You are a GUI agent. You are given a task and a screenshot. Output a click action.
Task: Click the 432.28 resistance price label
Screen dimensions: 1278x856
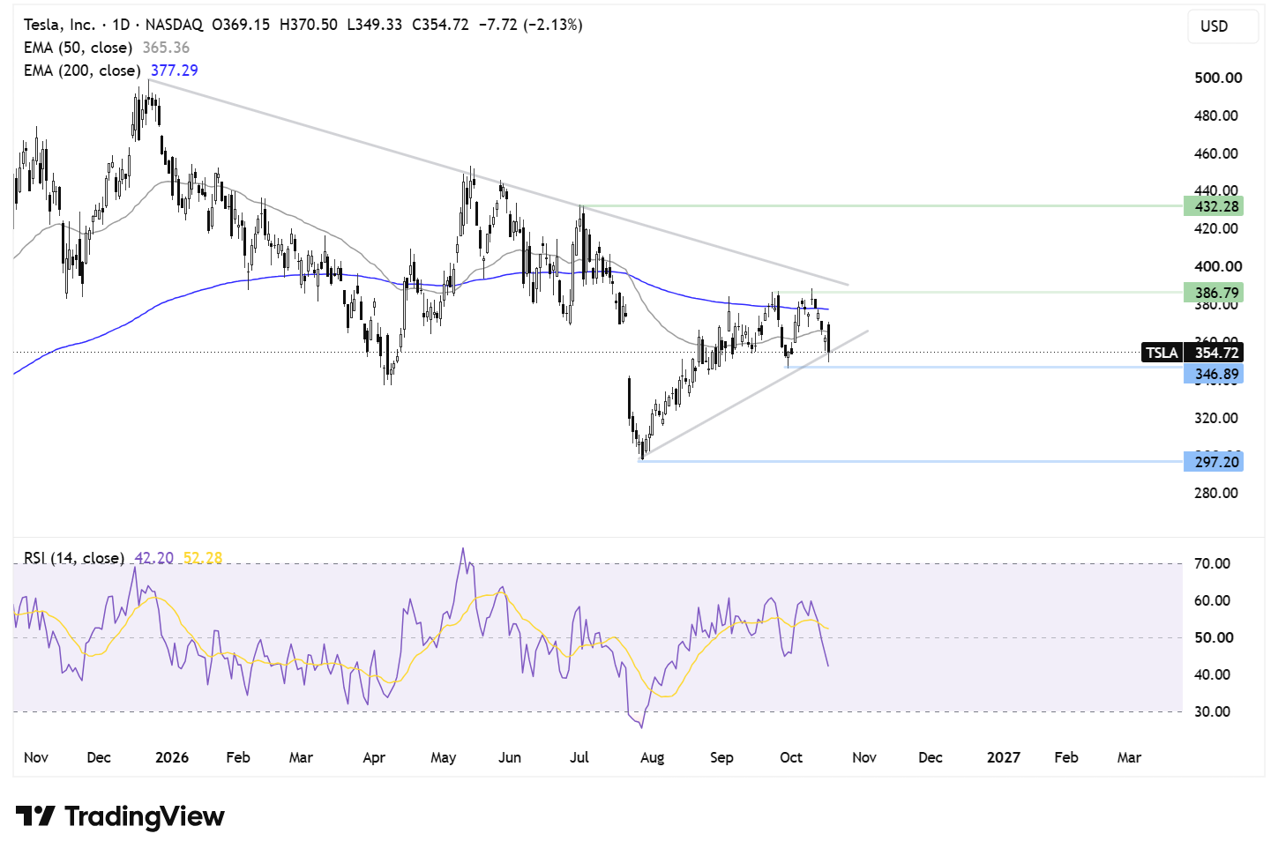1214,206
